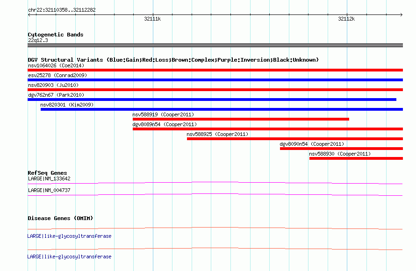Click the red nsv1064026 (Coe2014) variant bar
The image size is (416, 271).
215,70
